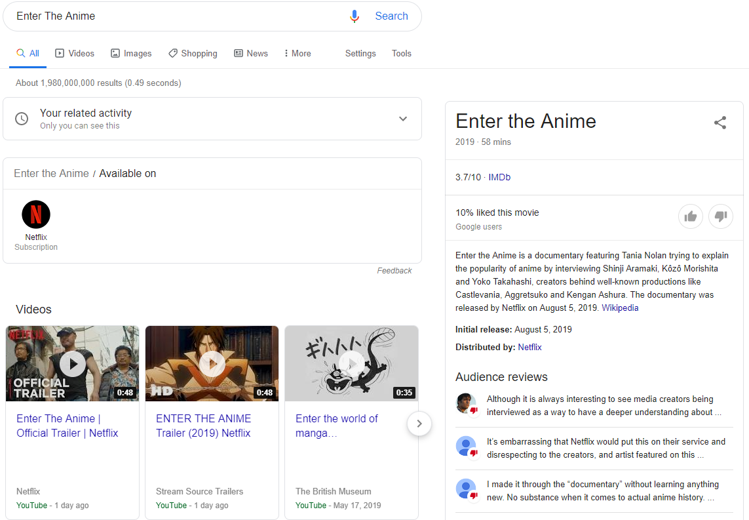Open the Wikipedia source link

pos(619,308)
